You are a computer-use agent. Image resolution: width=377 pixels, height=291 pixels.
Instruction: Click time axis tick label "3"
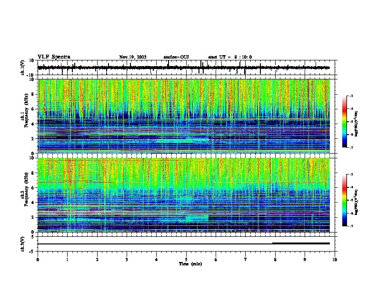127,260
